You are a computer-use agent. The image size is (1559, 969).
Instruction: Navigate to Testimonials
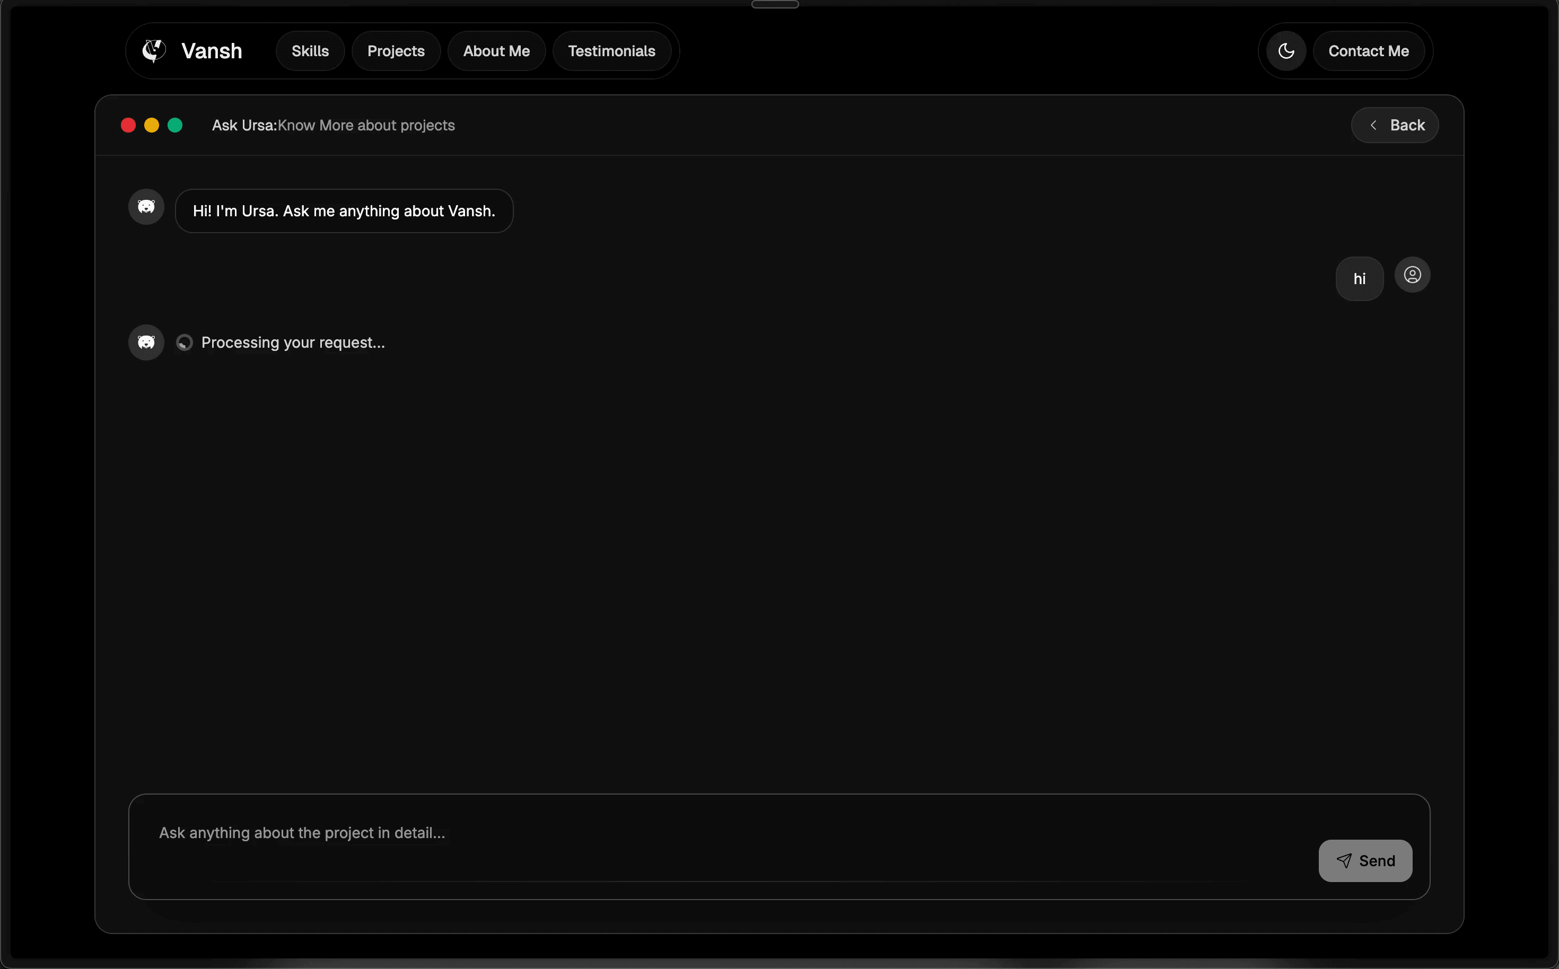click(611, 51)
